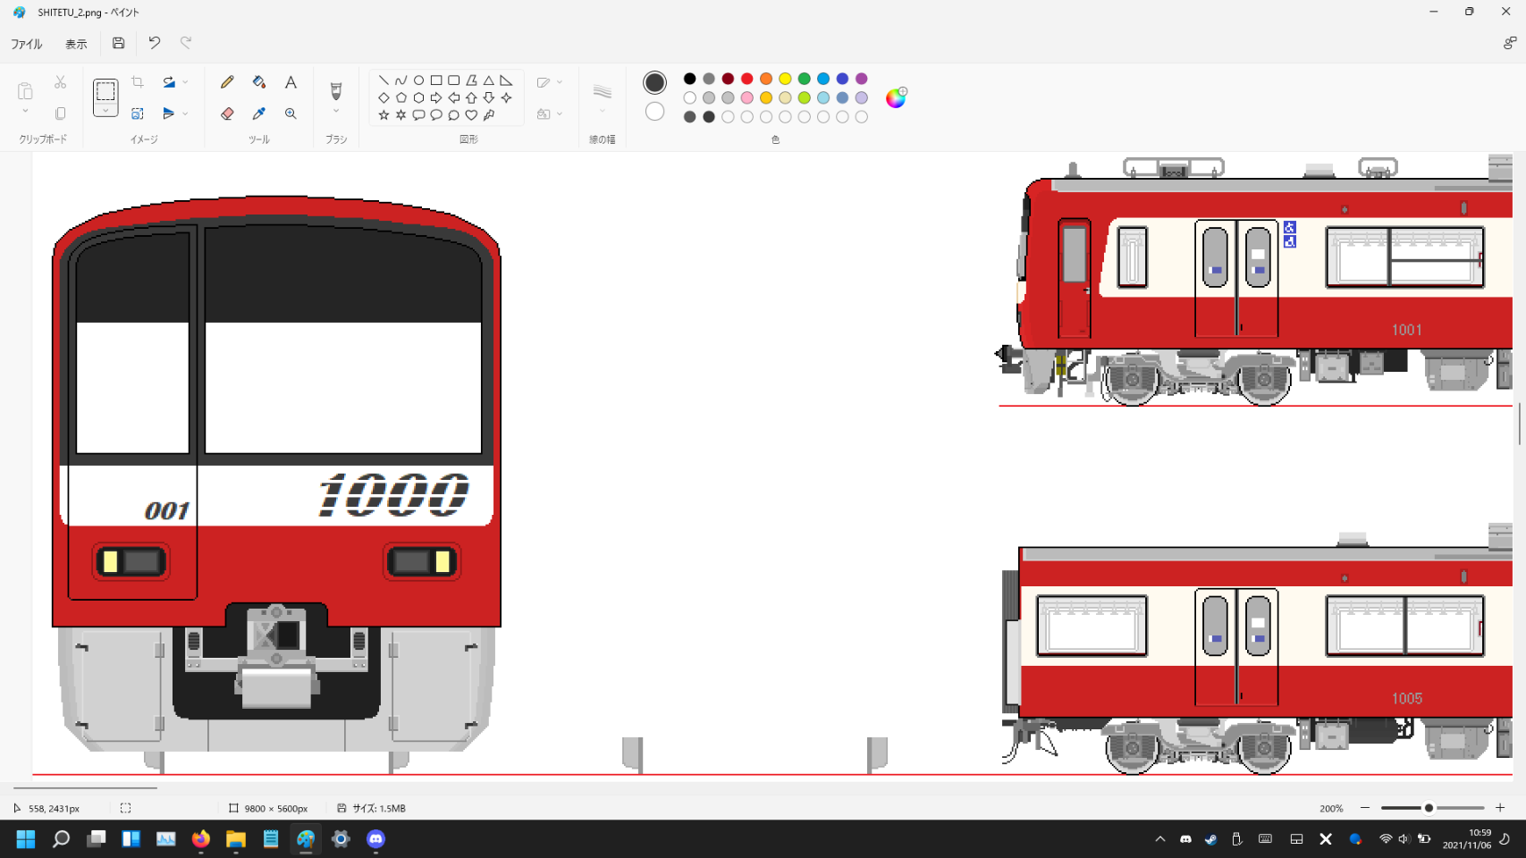Expand the selection tool options arrow
Screen dimensions: 1526x858
(x=105, y=111)
